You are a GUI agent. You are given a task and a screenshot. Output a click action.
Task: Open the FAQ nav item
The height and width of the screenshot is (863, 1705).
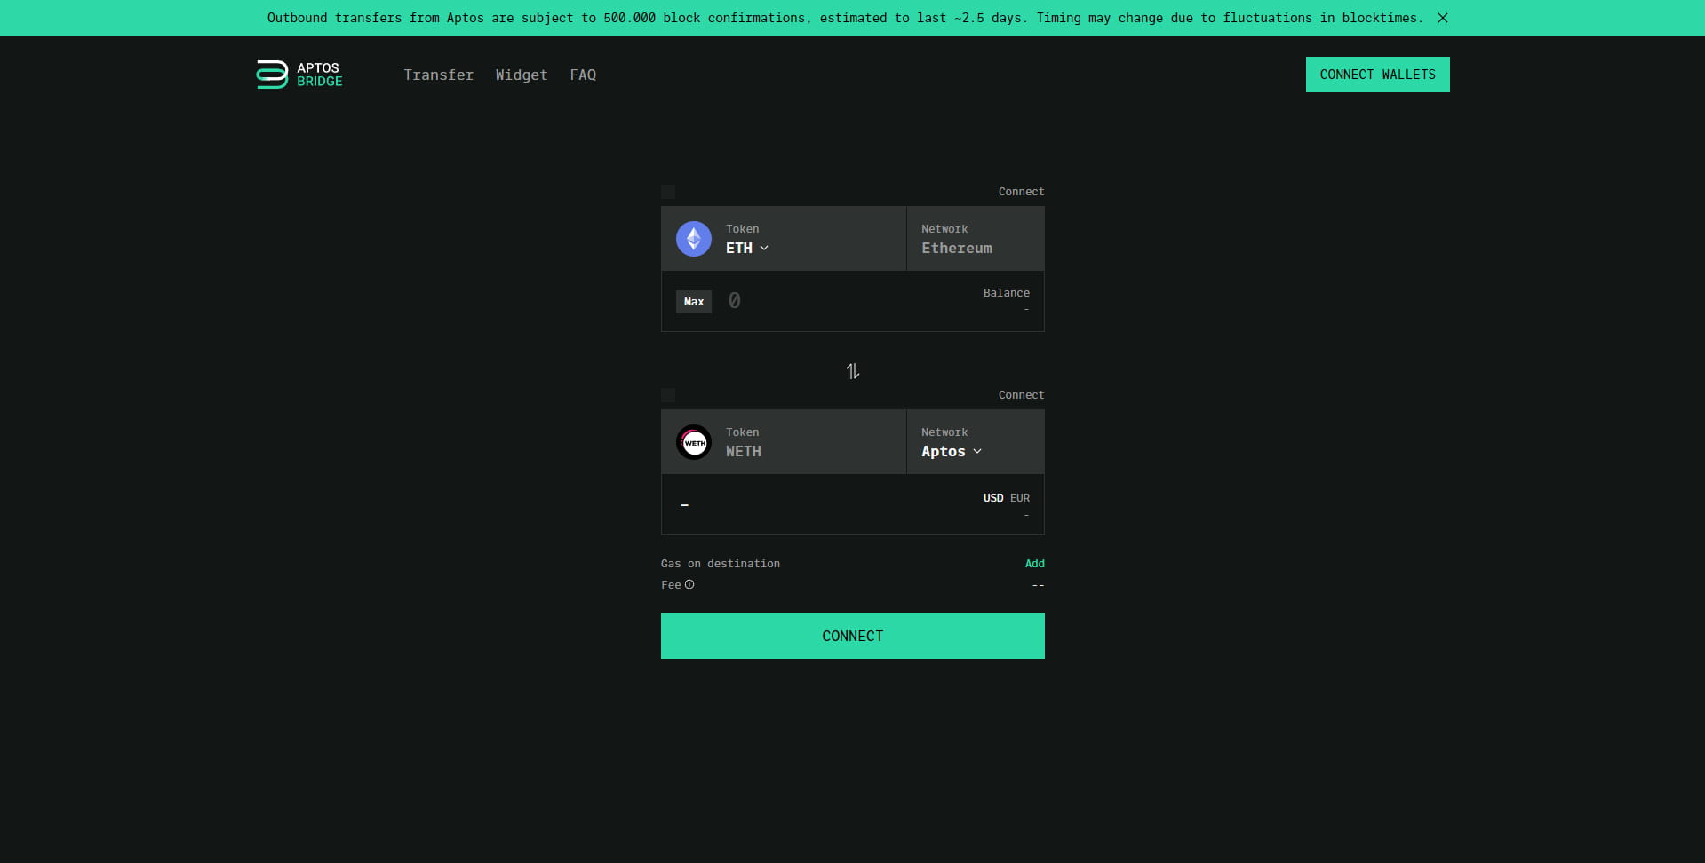pos(583,75)
